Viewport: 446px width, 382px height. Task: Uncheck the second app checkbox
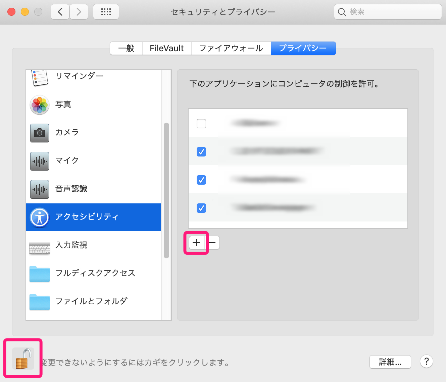pyautogui.click(x=201, y=152)
